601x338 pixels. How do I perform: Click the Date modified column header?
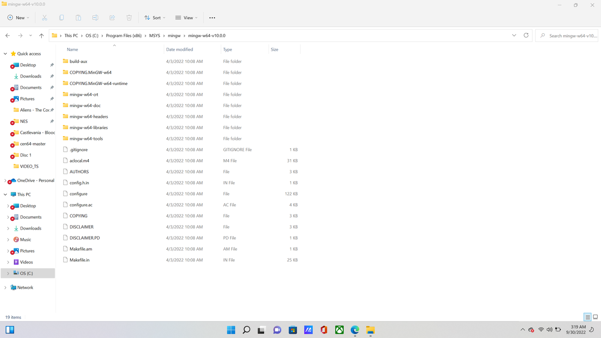point(179,49)
